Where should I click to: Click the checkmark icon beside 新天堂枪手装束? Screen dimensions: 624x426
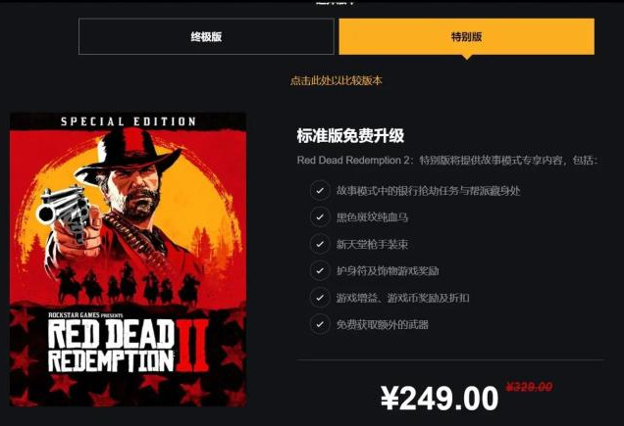pyautogui.click(x=320, y=244)
